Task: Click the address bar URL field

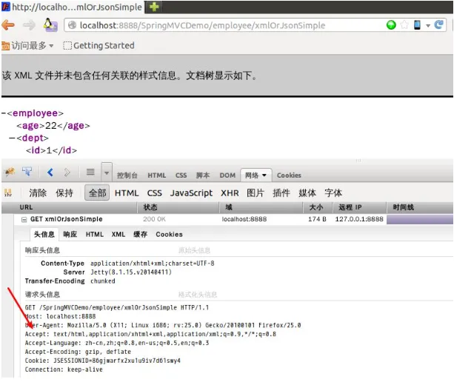Action: pos(222,25)
